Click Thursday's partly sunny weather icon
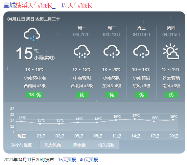Viewport: 187px width, 165px height. point(171,51)
